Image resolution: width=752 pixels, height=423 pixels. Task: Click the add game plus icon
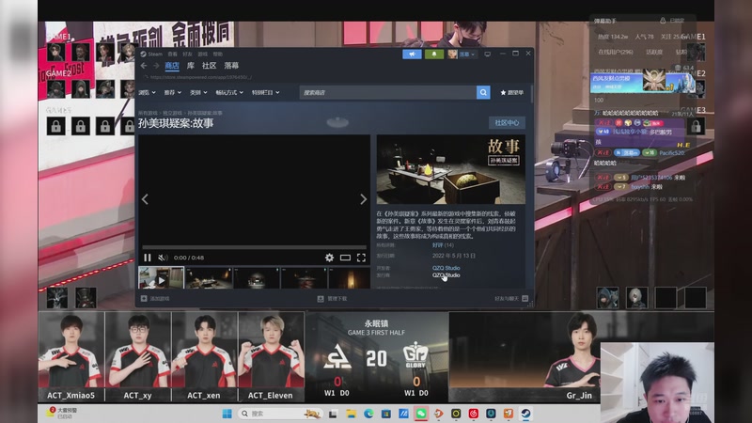click(144, 298)
